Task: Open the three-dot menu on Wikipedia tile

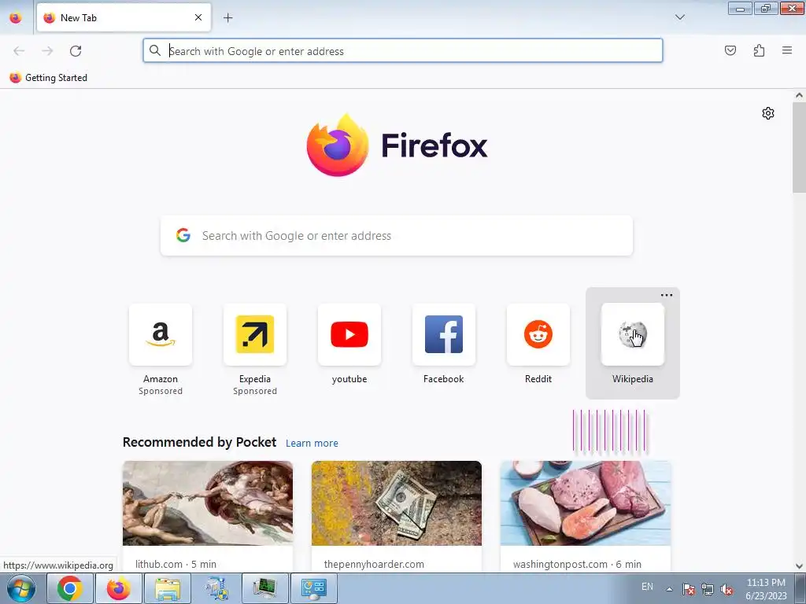Action: (667, 295)
